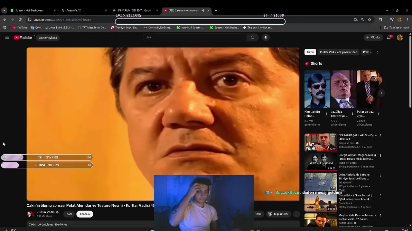
Task: Open the Kurtlar Vadisi channel avatar
Action: click(x=31, y=214)
